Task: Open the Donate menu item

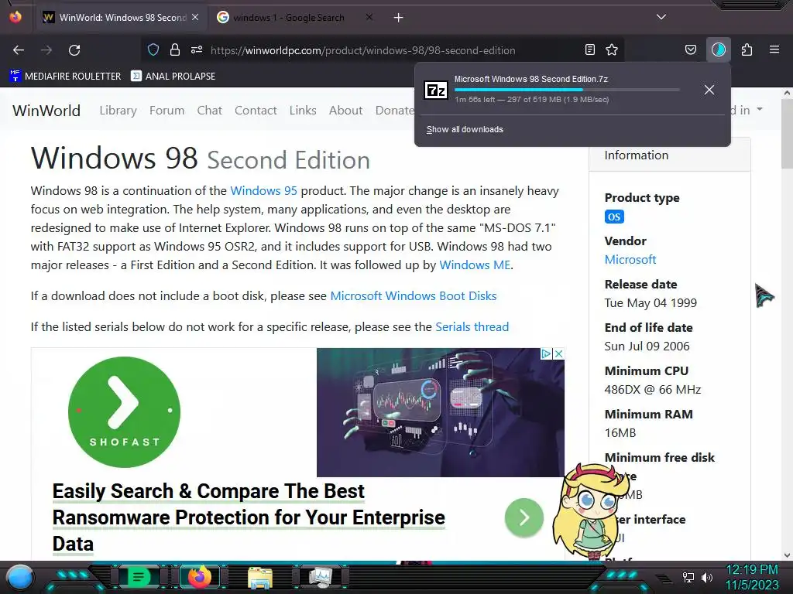Action: click(394, 110)
